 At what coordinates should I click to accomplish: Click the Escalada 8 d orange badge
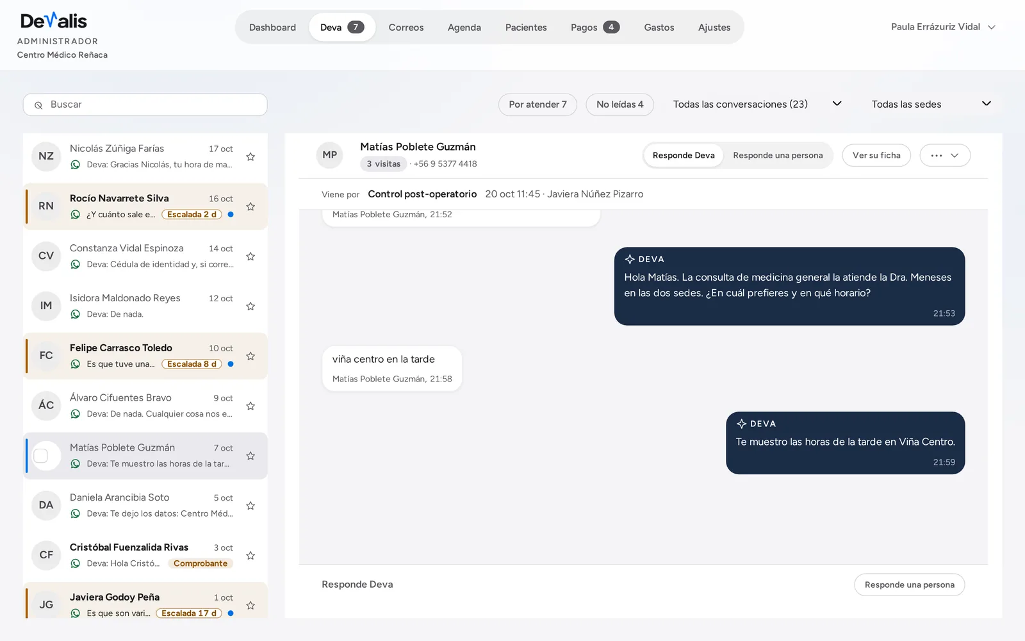click(192, 364)
